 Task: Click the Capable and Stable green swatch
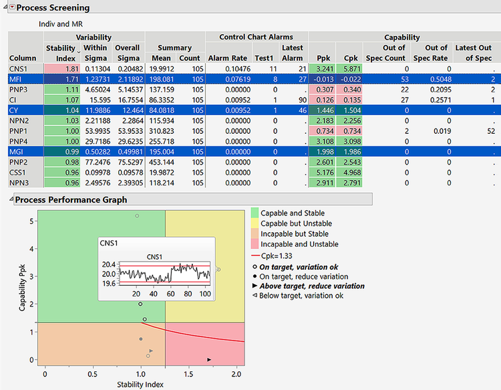pos(255,213)
